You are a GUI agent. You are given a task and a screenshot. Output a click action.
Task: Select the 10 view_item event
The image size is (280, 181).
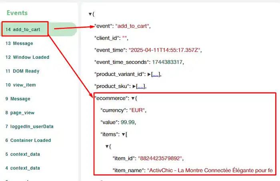(21, 85)
